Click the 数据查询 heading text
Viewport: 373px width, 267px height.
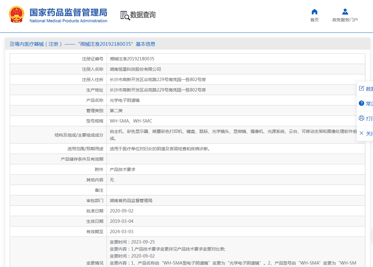coord(143,15)
